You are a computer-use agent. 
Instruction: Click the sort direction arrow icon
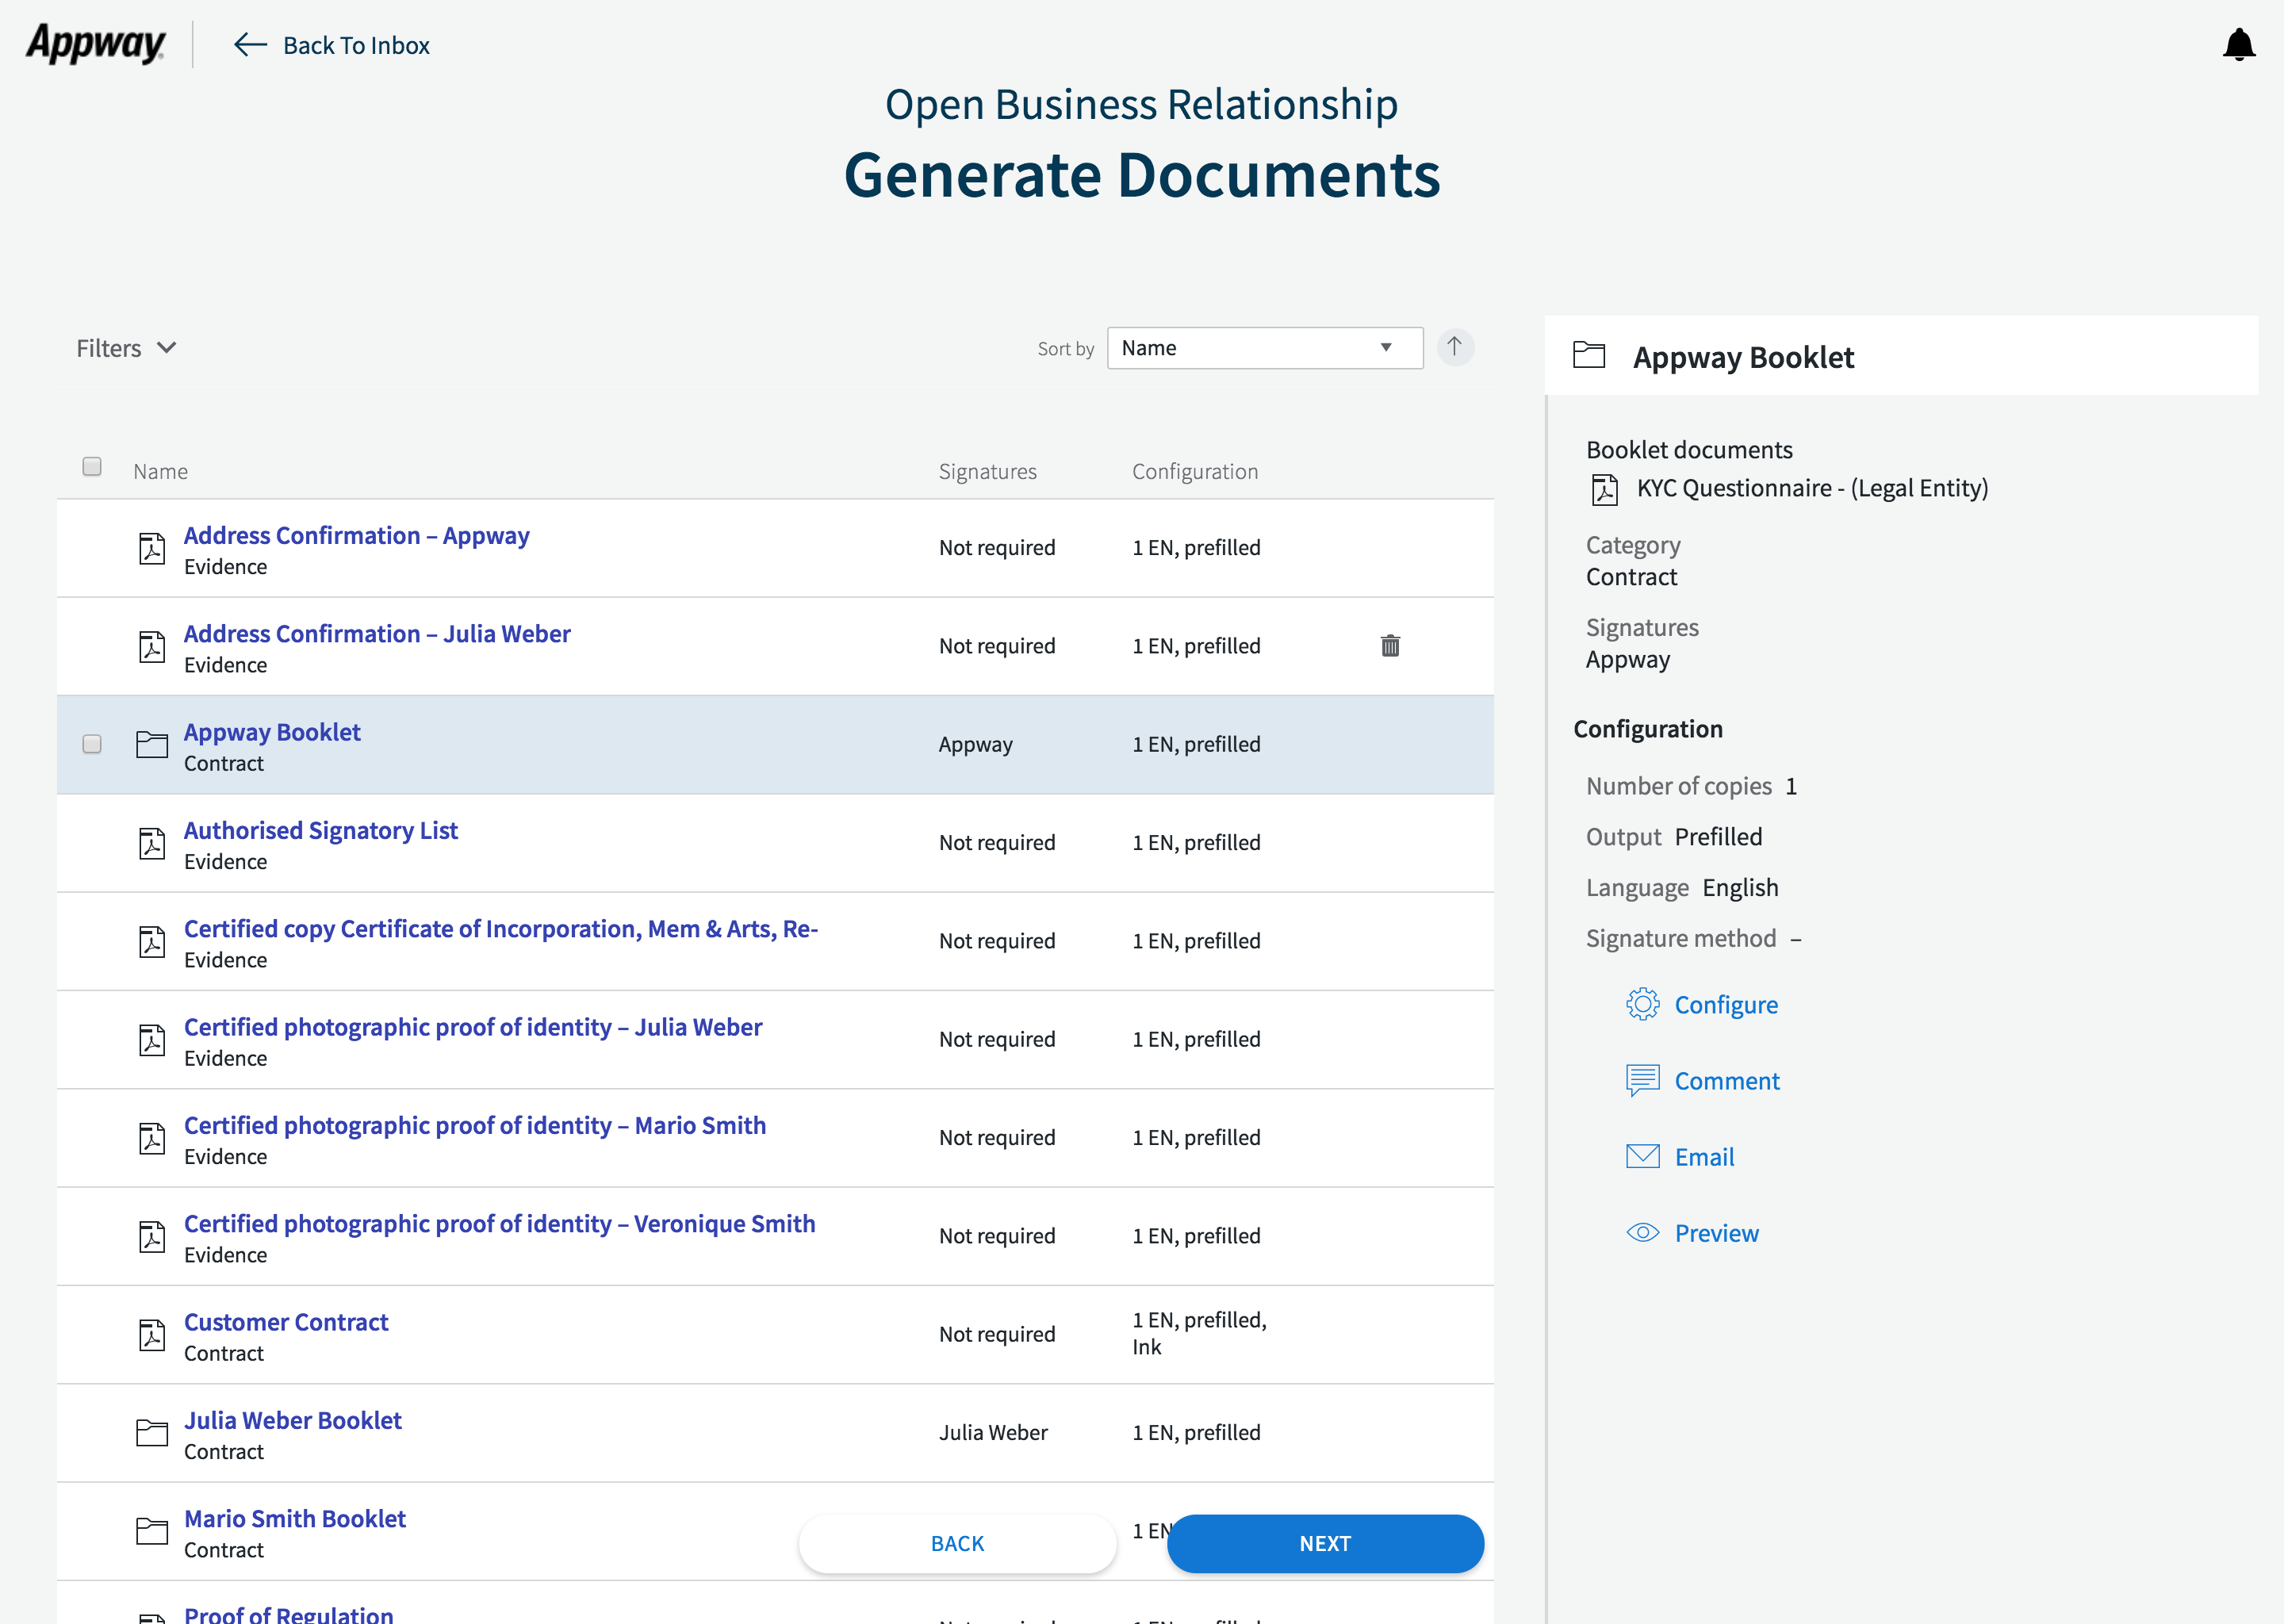coord(1455,347)
